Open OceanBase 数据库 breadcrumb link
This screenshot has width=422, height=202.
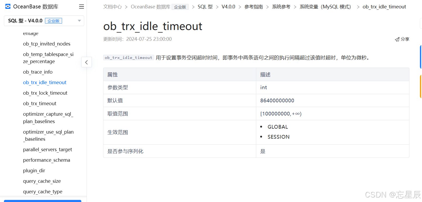click(150, 7)
